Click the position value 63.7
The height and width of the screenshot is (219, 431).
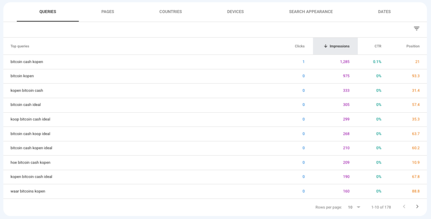point(415,134)
